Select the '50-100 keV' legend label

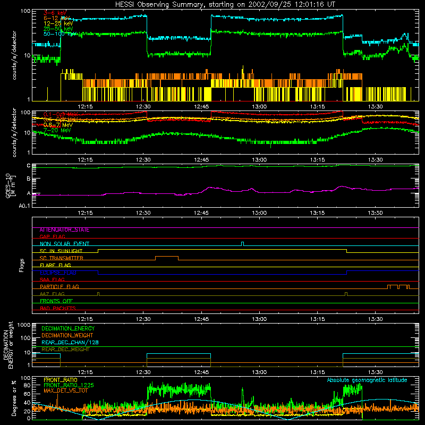(x=59, y=34)
